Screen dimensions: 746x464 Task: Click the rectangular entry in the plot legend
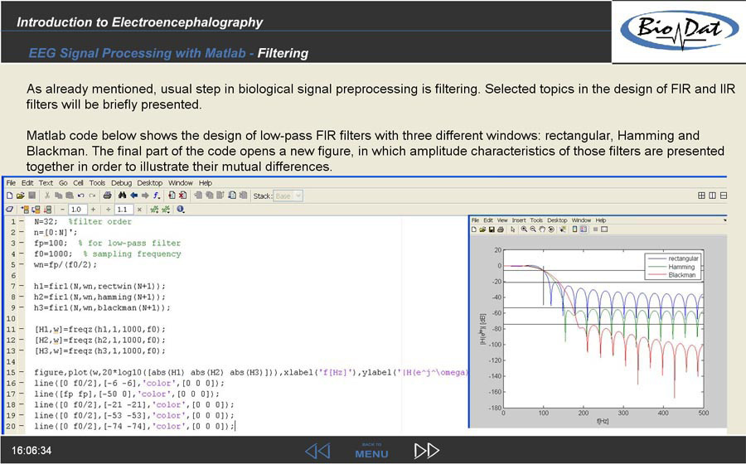click(x=673, y=259)
